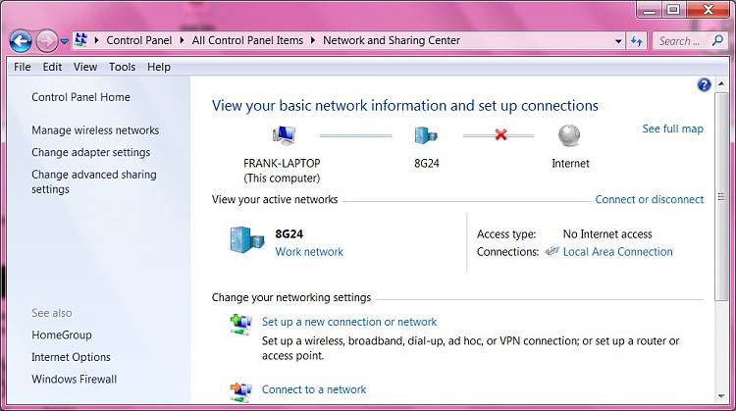This screenshot has height=411, width=736.
Task: Open the File menu
Action: click(x=22, y=67)
